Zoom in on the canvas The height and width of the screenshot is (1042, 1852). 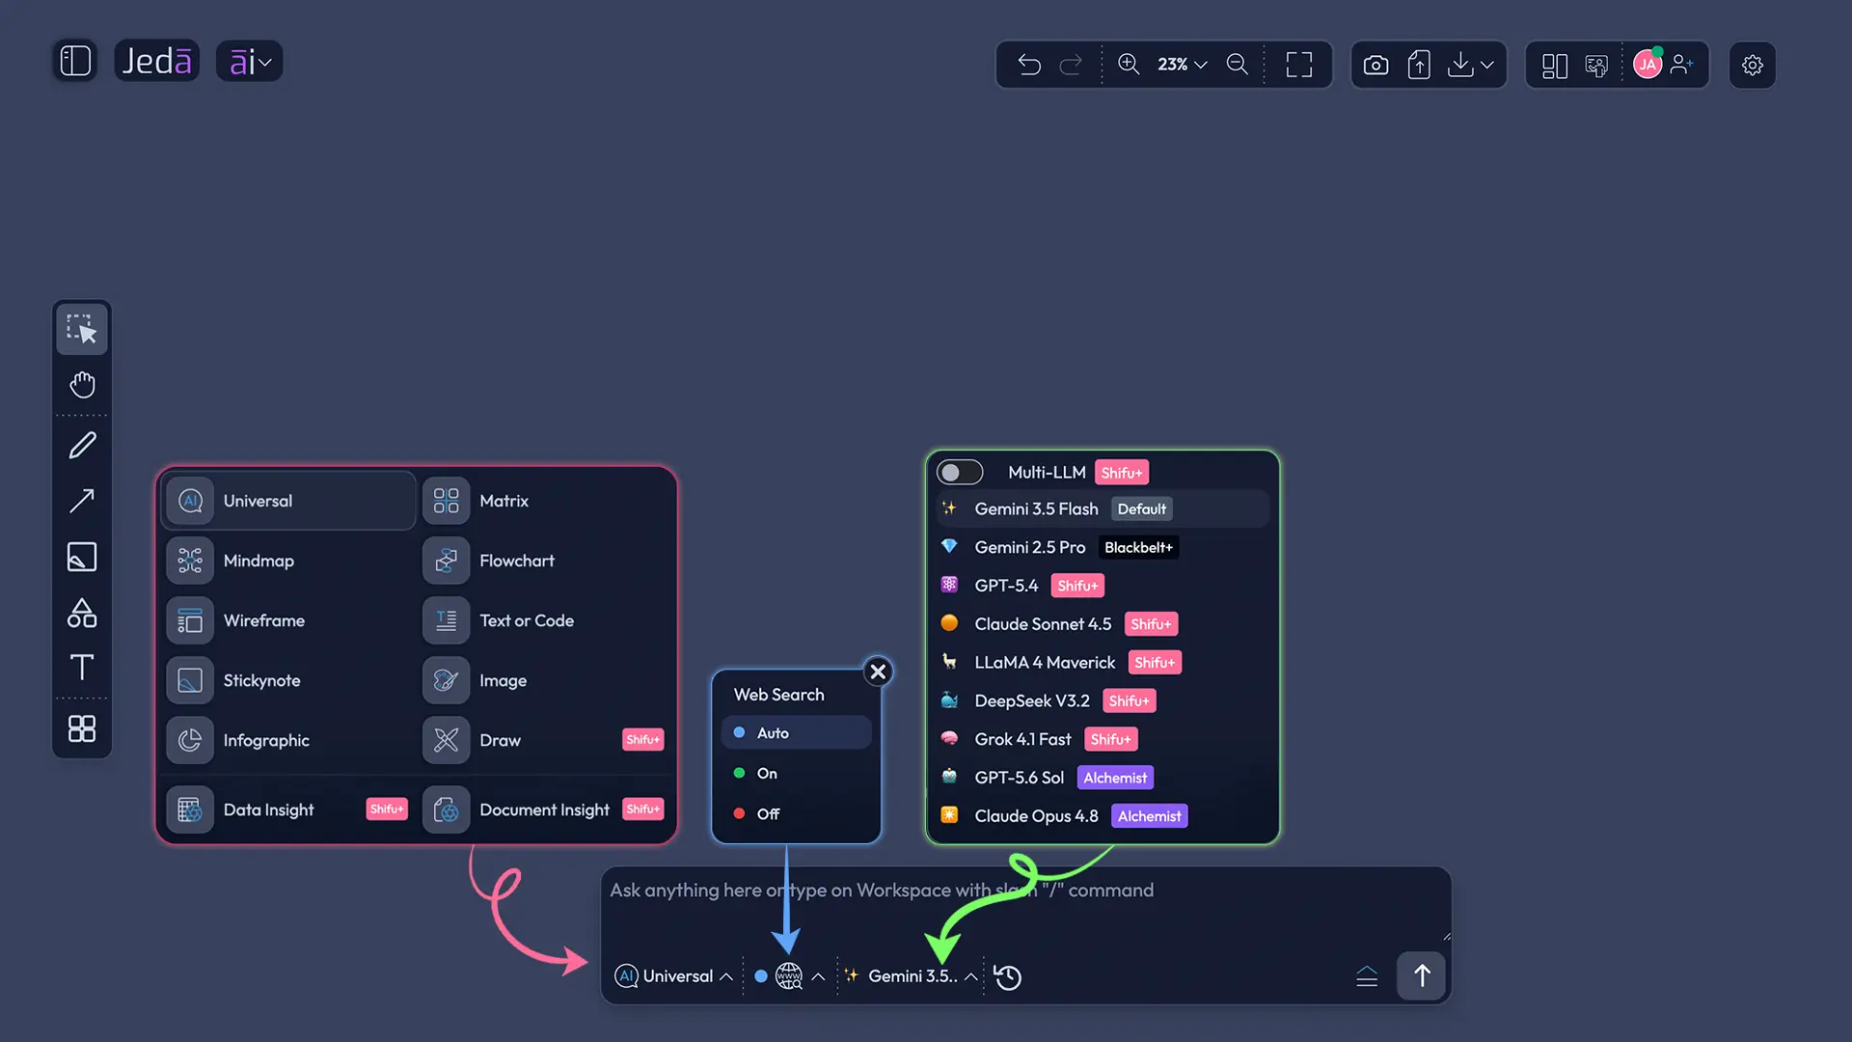(1128, 64)
